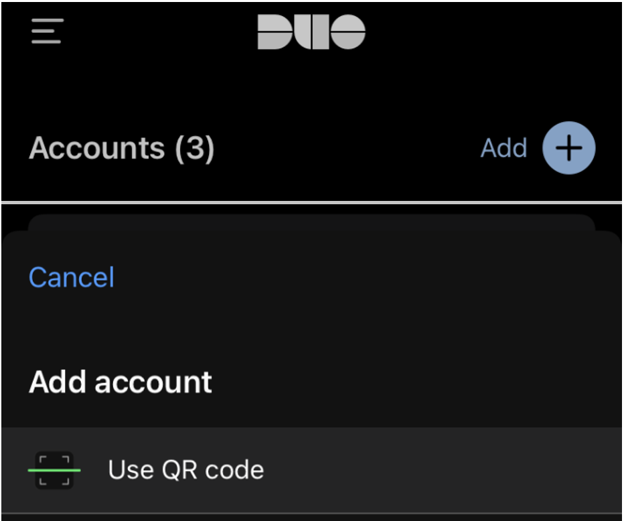Viewport: 624px width, 521px height.
Task: Click the word "Accounts" in the header
Action: 97,148
